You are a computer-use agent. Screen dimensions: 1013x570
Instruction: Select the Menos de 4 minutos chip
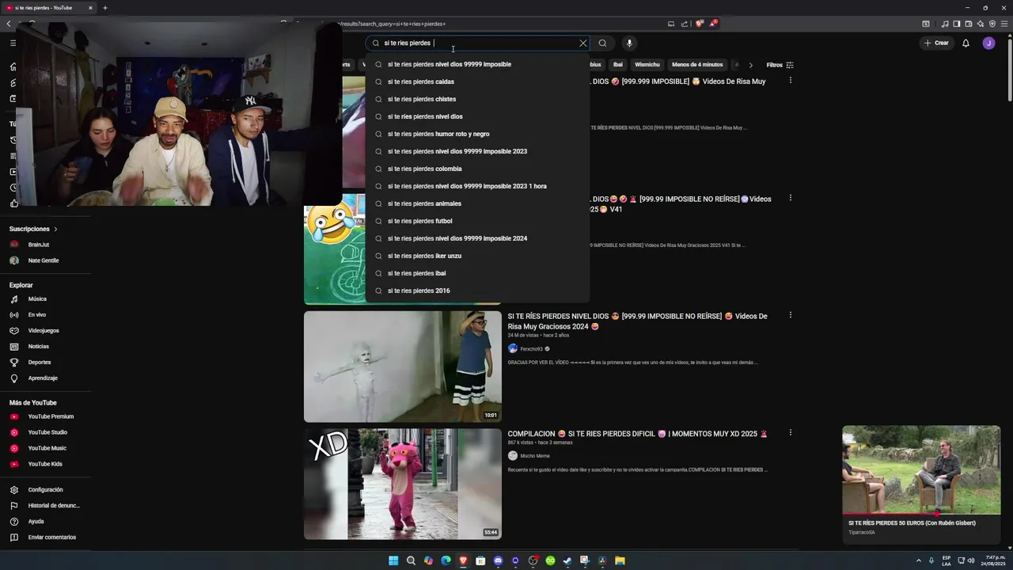click(697, 65)
